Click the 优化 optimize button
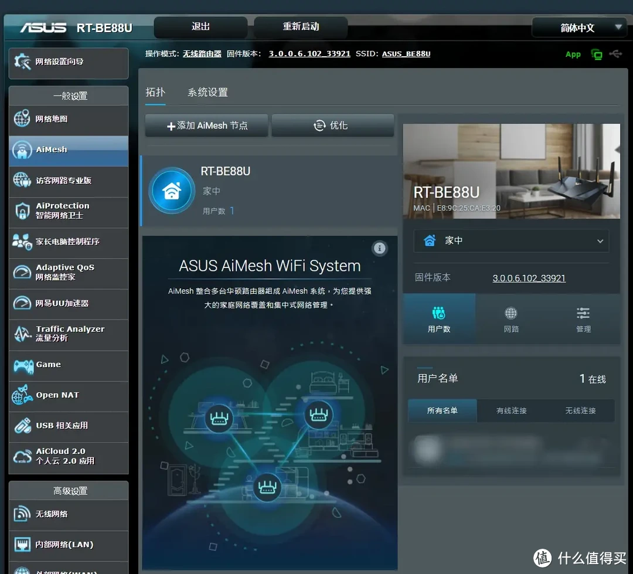This screenshot has height=574, width=633. [333, 125]
